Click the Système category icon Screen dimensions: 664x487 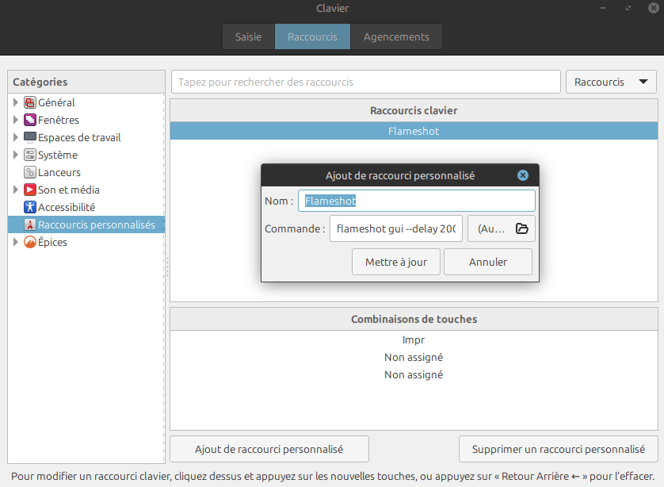point(30,155)
